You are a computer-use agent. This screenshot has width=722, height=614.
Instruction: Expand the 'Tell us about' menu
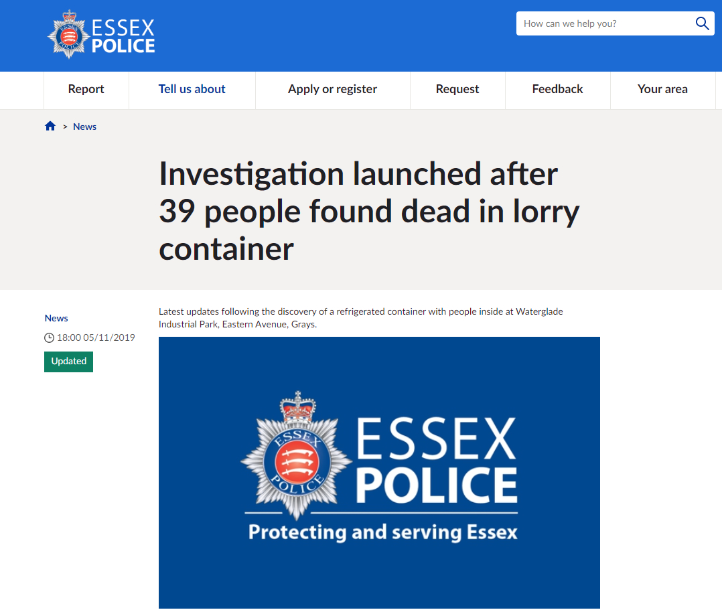click(x=192, y=89)
